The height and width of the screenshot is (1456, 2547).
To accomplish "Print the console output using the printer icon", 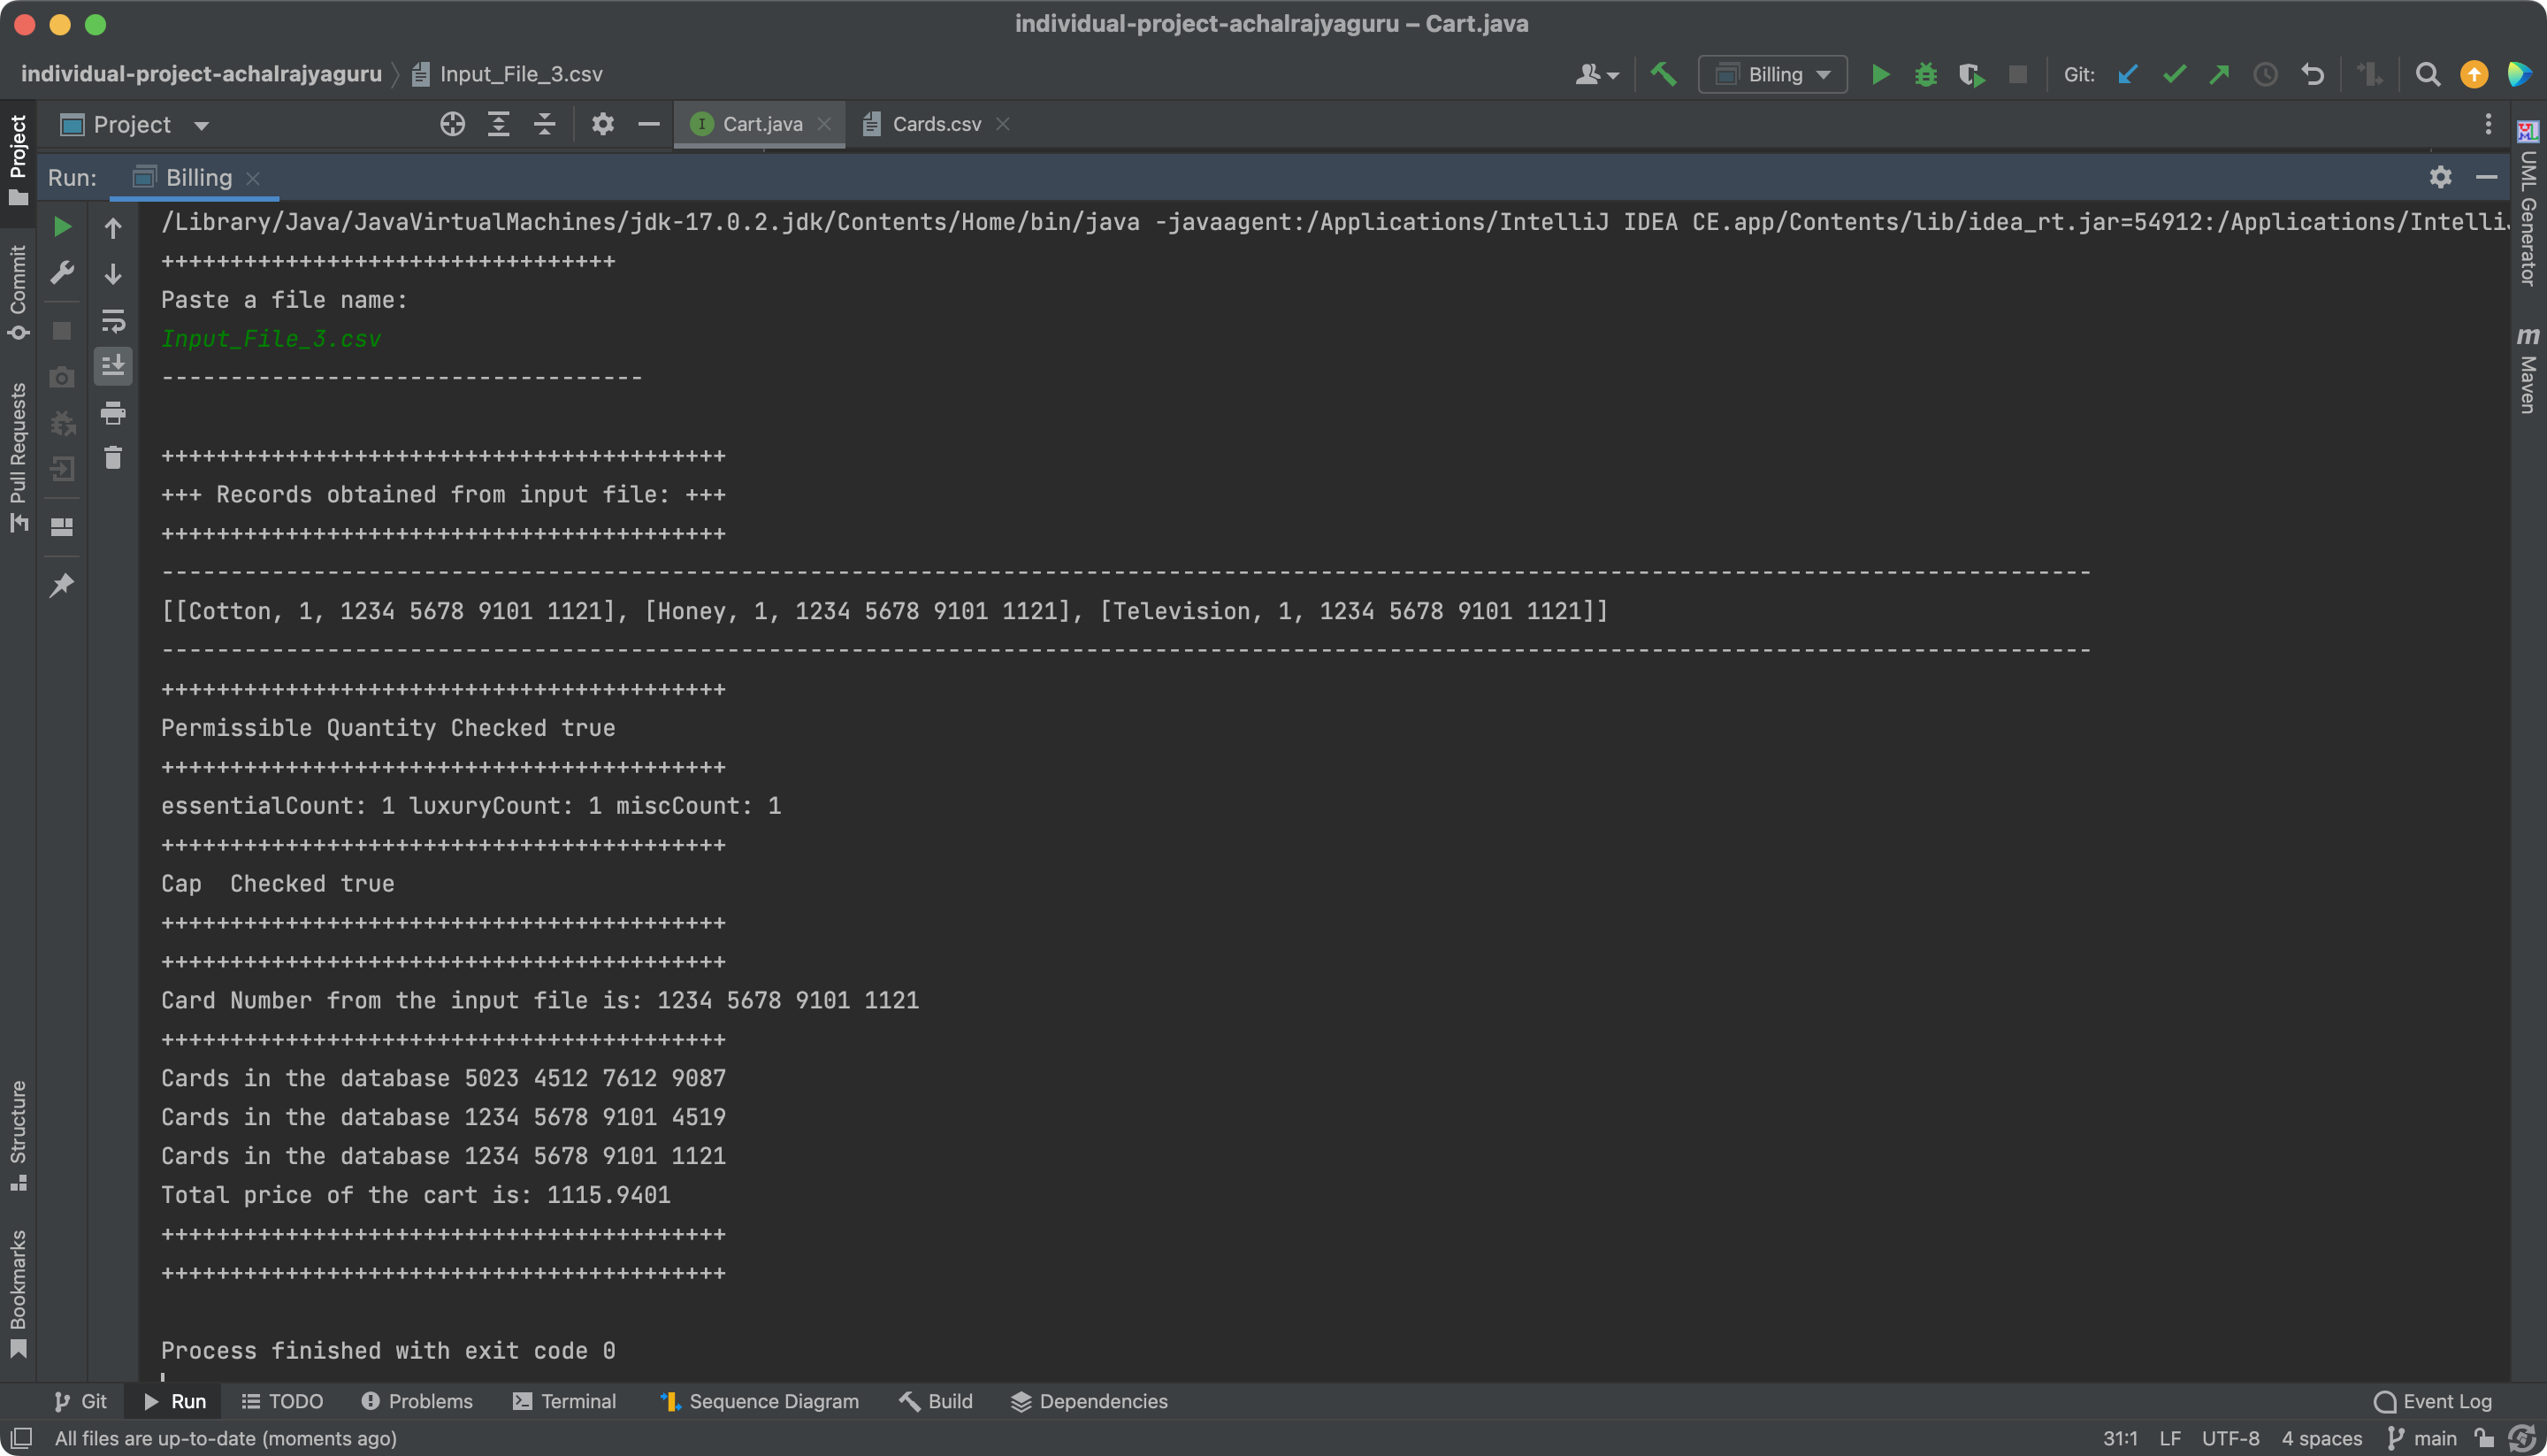I will point(113,412).
